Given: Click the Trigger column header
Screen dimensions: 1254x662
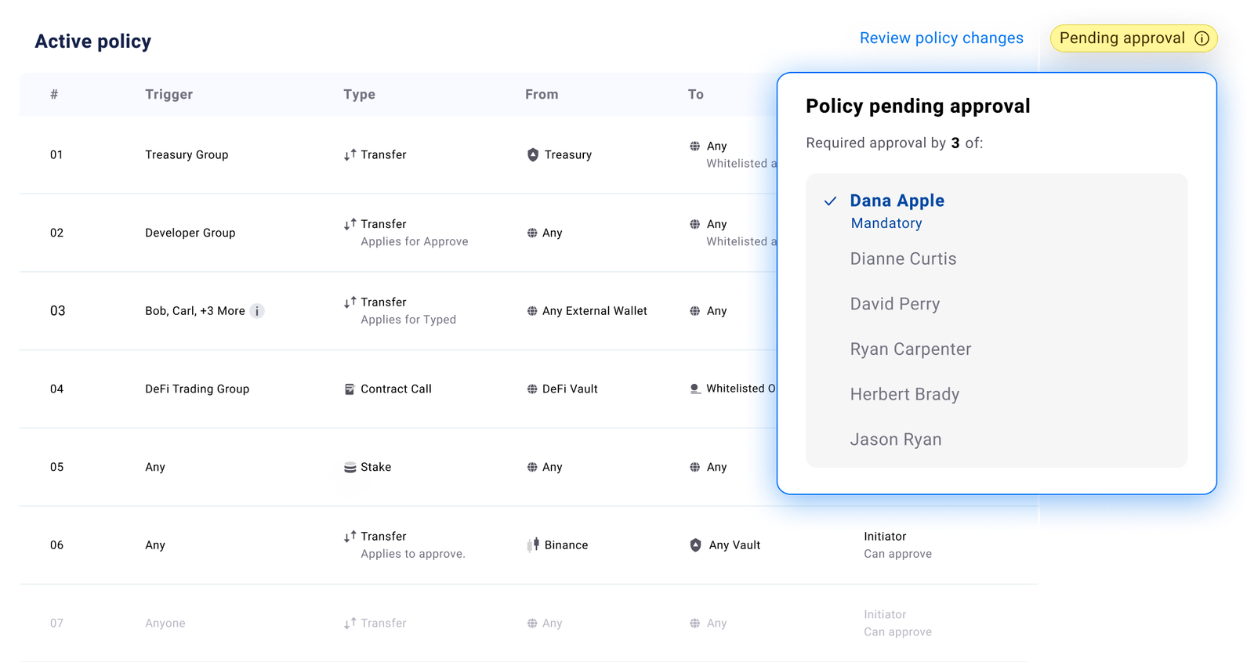Looking at the screenshot, I should 169,95.
